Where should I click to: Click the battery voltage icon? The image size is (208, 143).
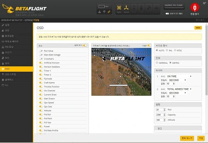(102, 6)
